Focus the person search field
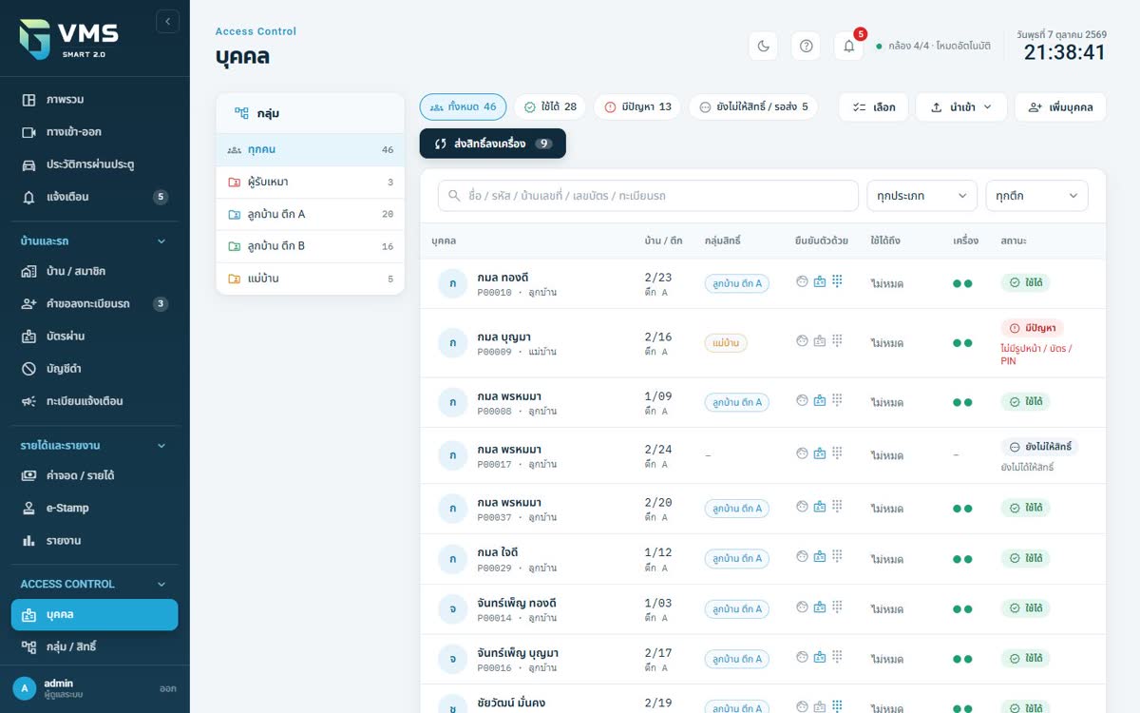 click(648, 196)
